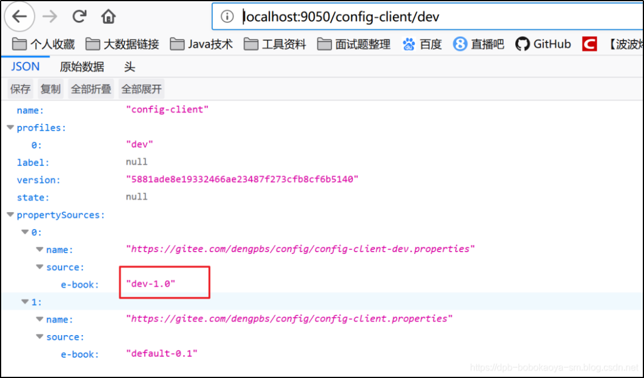The height and width of the screenshot is (378, 644).
Task: Select the "dev-1.0" e-book value
Action: pyautogui.click(x=151, y=284)
